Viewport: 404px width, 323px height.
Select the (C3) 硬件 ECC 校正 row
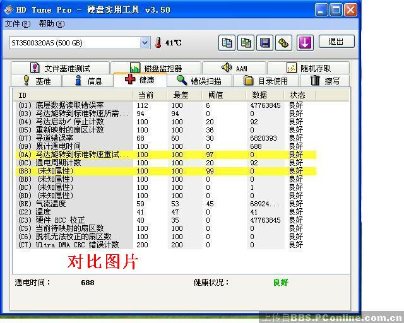pyautogui.click(x=165, y=220)
